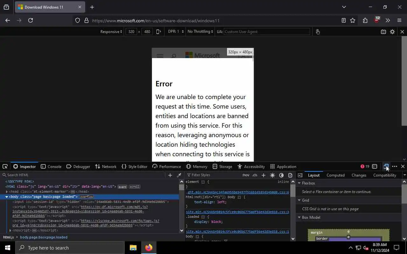Click the Custom User Agent field
407x254 pixels.
pyautogui.click(x=267, y=31)
